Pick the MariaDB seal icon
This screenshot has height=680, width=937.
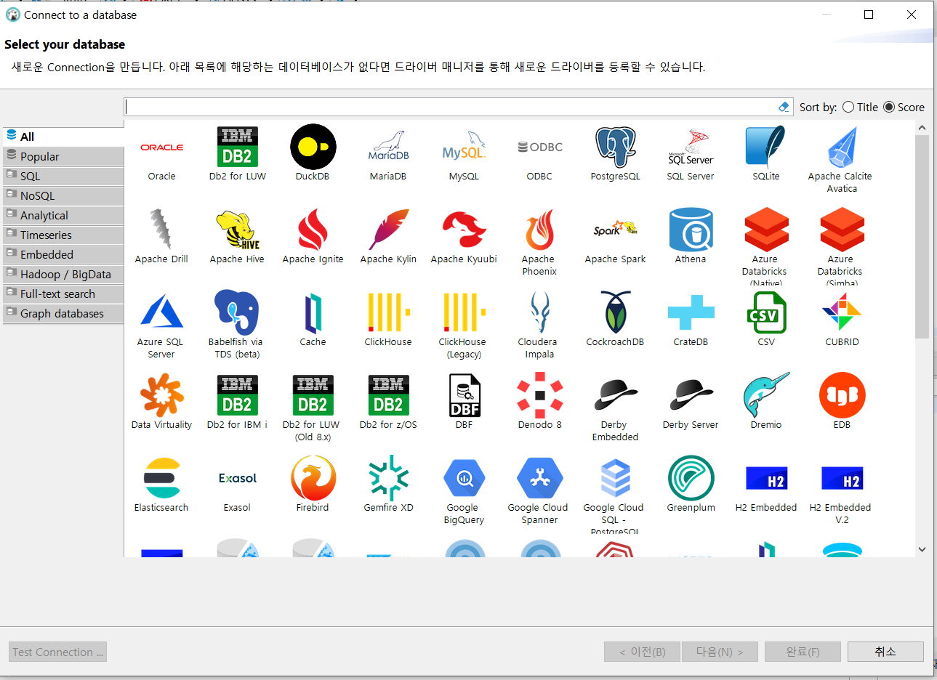coord(388,147)
